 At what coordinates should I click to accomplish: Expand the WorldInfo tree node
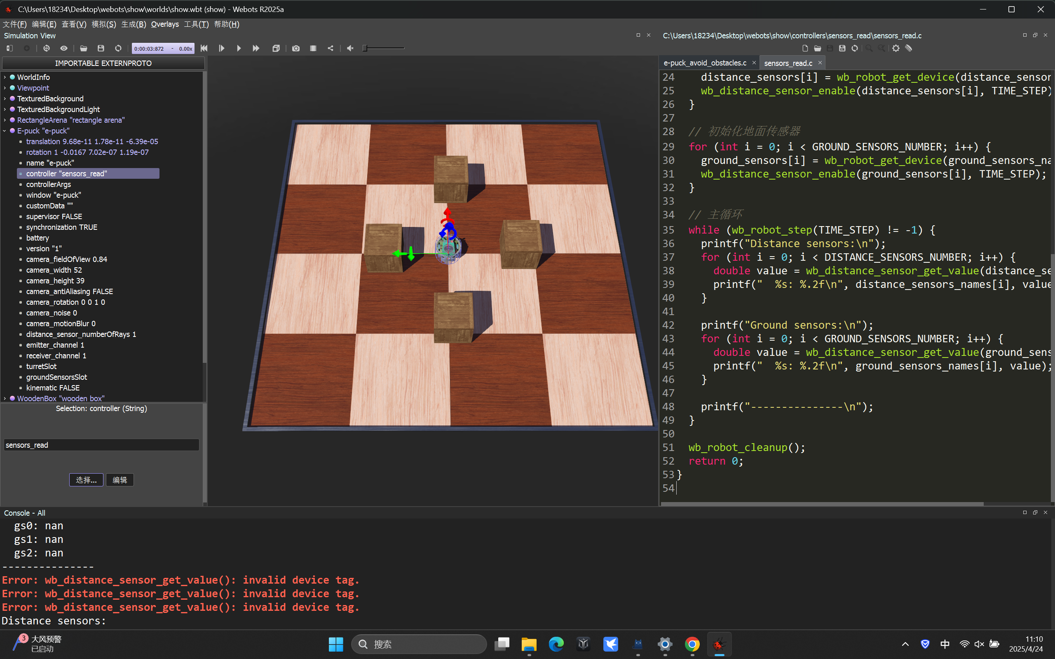click(5, 77)
